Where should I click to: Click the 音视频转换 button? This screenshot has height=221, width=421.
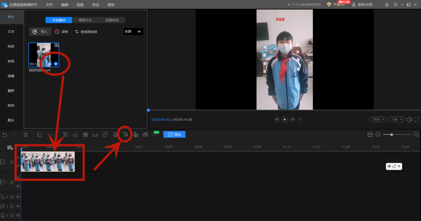(x=86, y=32)
